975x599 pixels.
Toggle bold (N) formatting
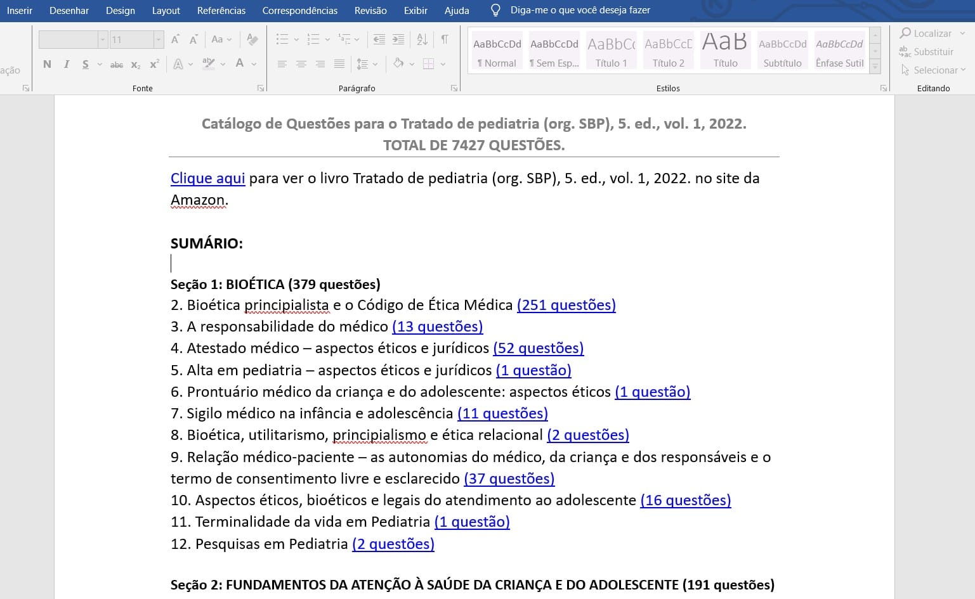pos(47,64)
